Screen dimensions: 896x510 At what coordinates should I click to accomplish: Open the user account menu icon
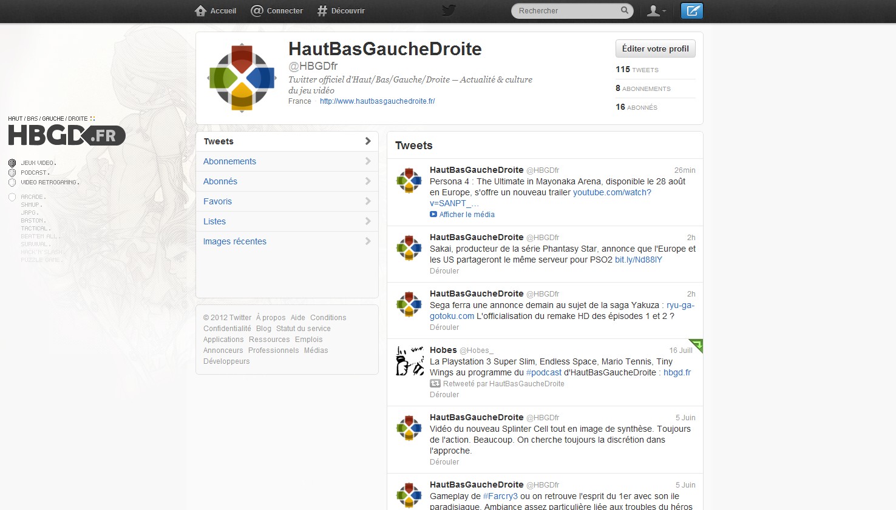point(656,11)
